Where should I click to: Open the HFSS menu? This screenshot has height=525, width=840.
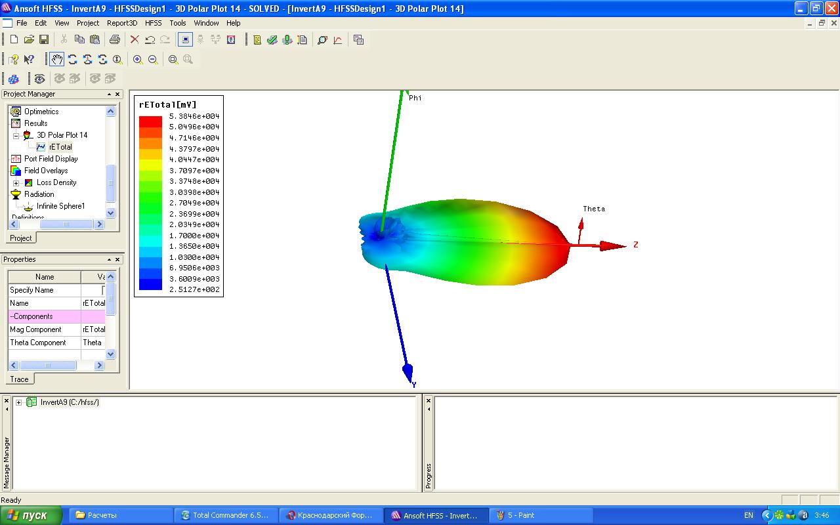click(x=153, y=23)
